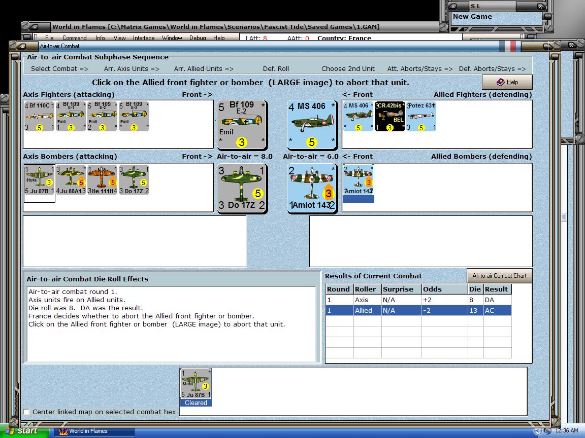Click the Windows Start button

(x=24, y=431)
